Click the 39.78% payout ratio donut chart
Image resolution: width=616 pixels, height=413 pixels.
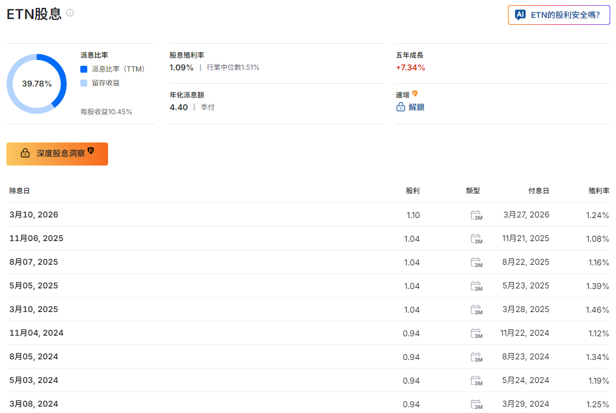coord(37,84)
